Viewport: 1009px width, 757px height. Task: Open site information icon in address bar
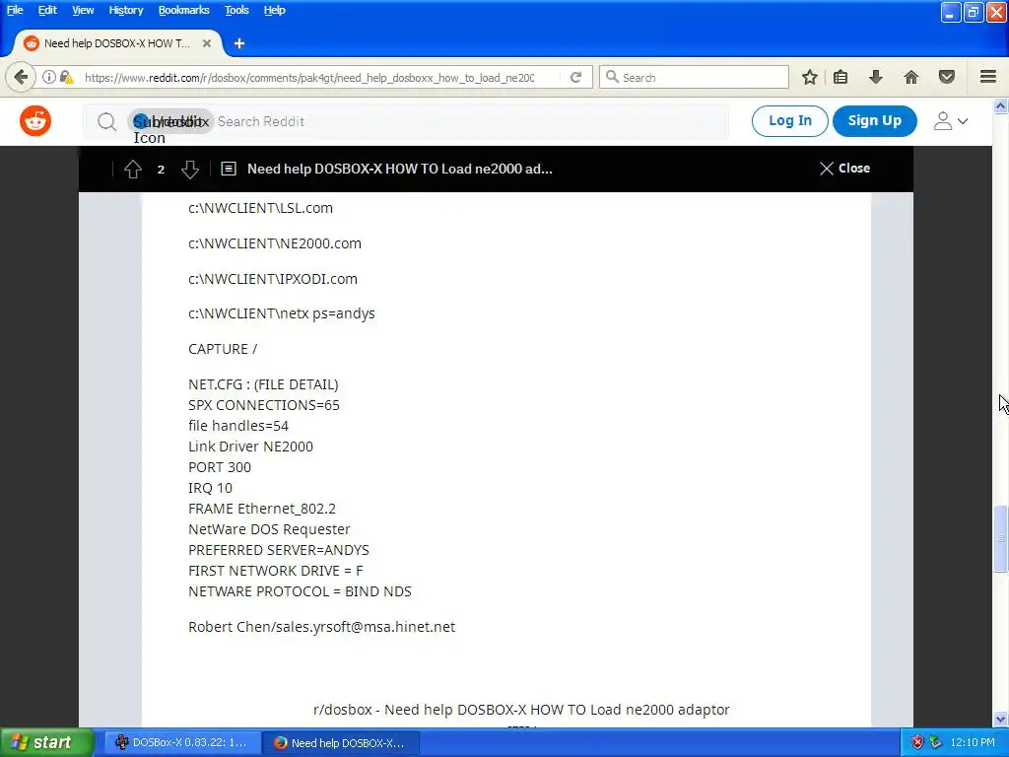click(x=49, y=77)
